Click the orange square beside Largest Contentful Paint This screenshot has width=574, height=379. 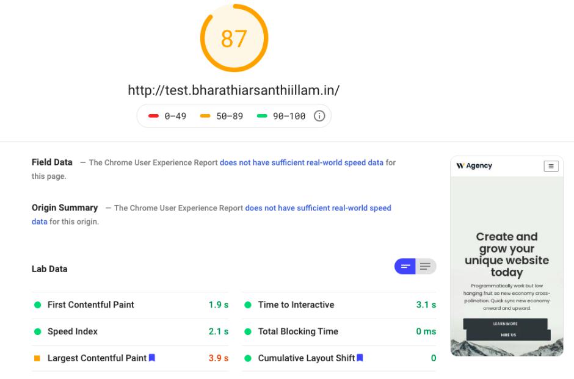point(37,358)
